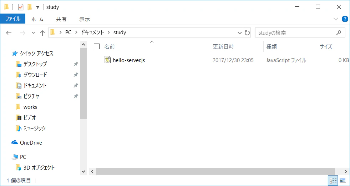Go back with the left arrow
350x186 pixels.
[9, 33]
